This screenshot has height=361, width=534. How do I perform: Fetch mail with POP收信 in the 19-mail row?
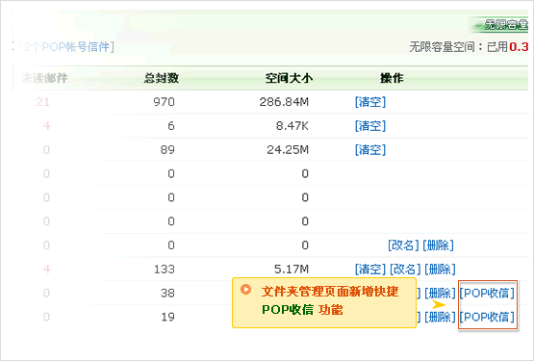click(487, 317)
